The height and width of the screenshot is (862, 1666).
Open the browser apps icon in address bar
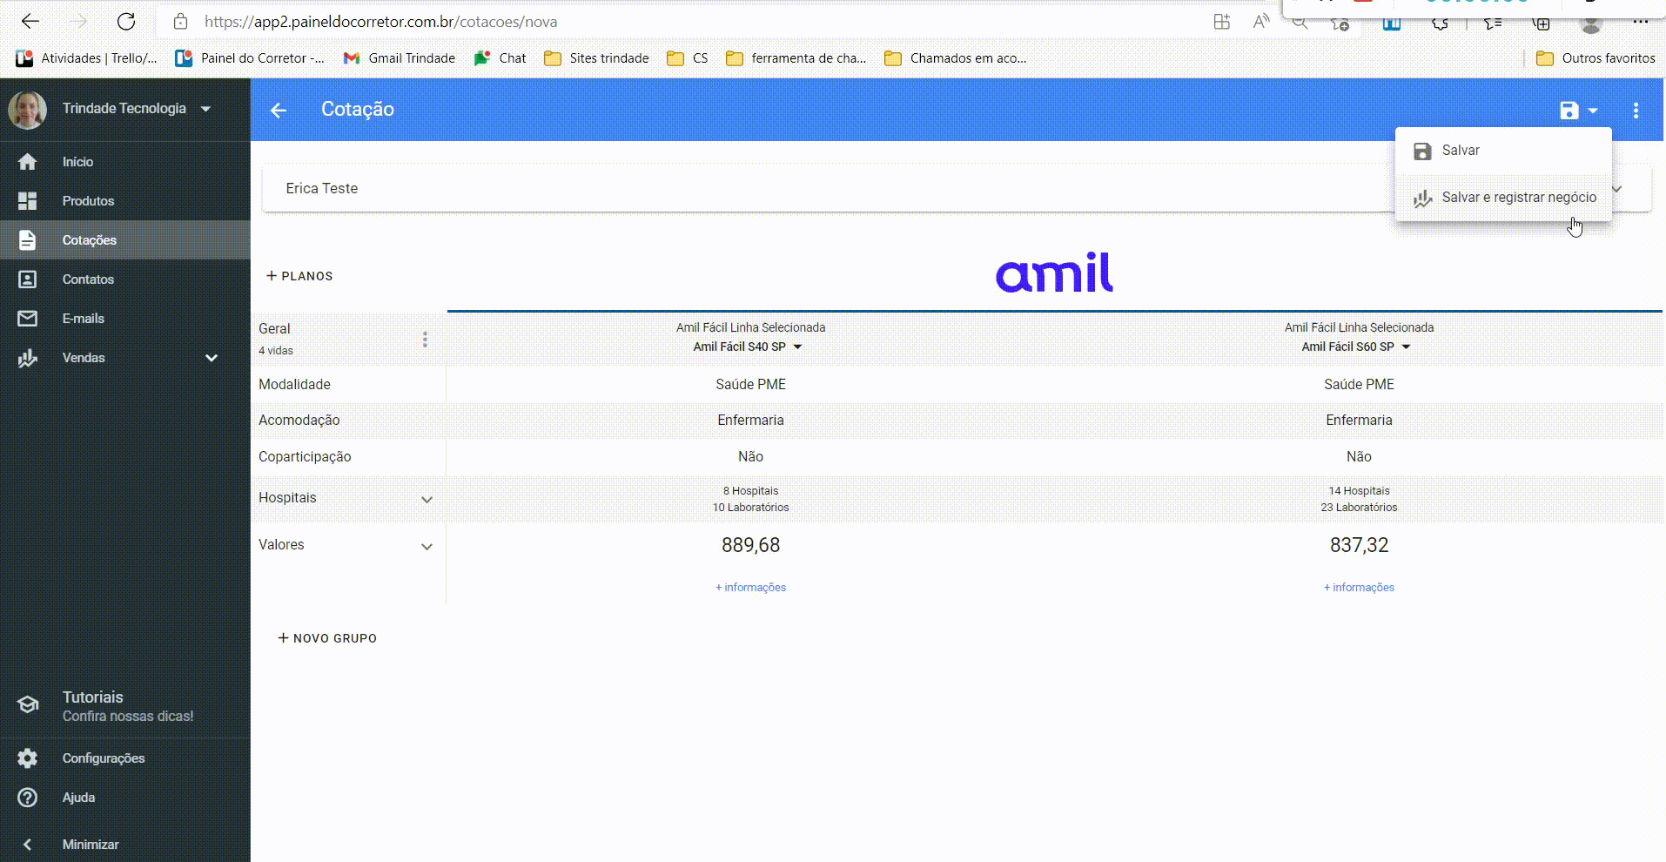click(1222, 22)
